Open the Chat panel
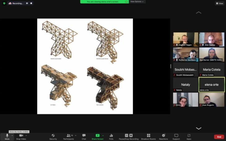The height and width of the screenshot is (141, 226). (x=84, y=136)
